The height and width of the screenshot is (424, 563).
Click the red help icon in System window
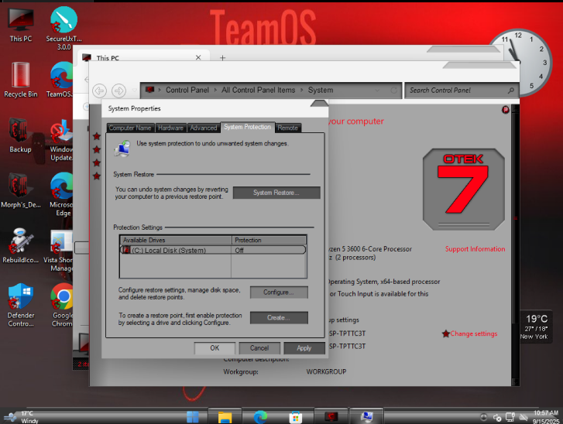coord(505,110)
